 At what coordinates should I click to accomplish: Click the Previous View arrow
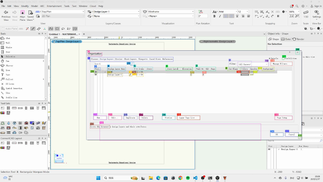(6, 12)
